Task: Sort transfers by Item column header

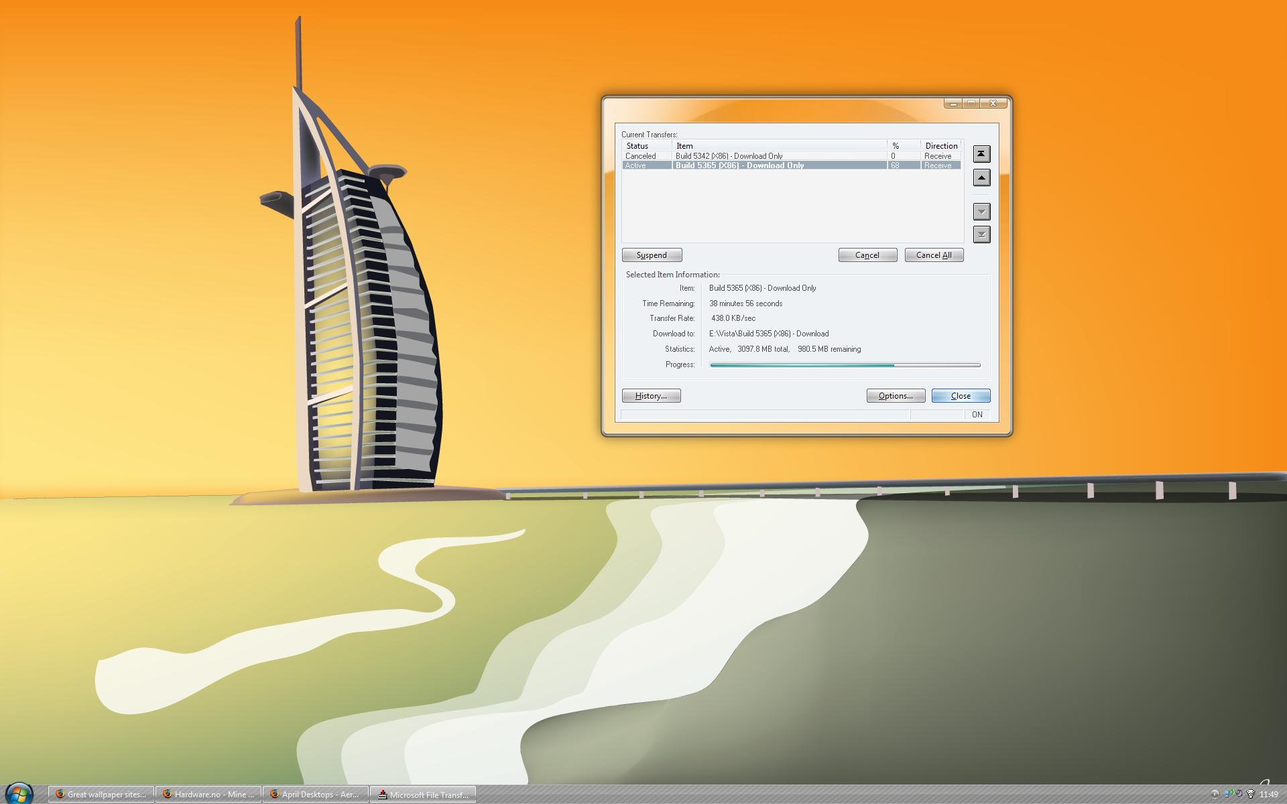Action: [x=780, y=145]
